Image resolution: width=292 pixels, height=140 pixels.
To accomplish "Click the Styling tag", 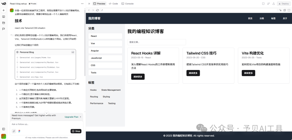I will point(106,97).
